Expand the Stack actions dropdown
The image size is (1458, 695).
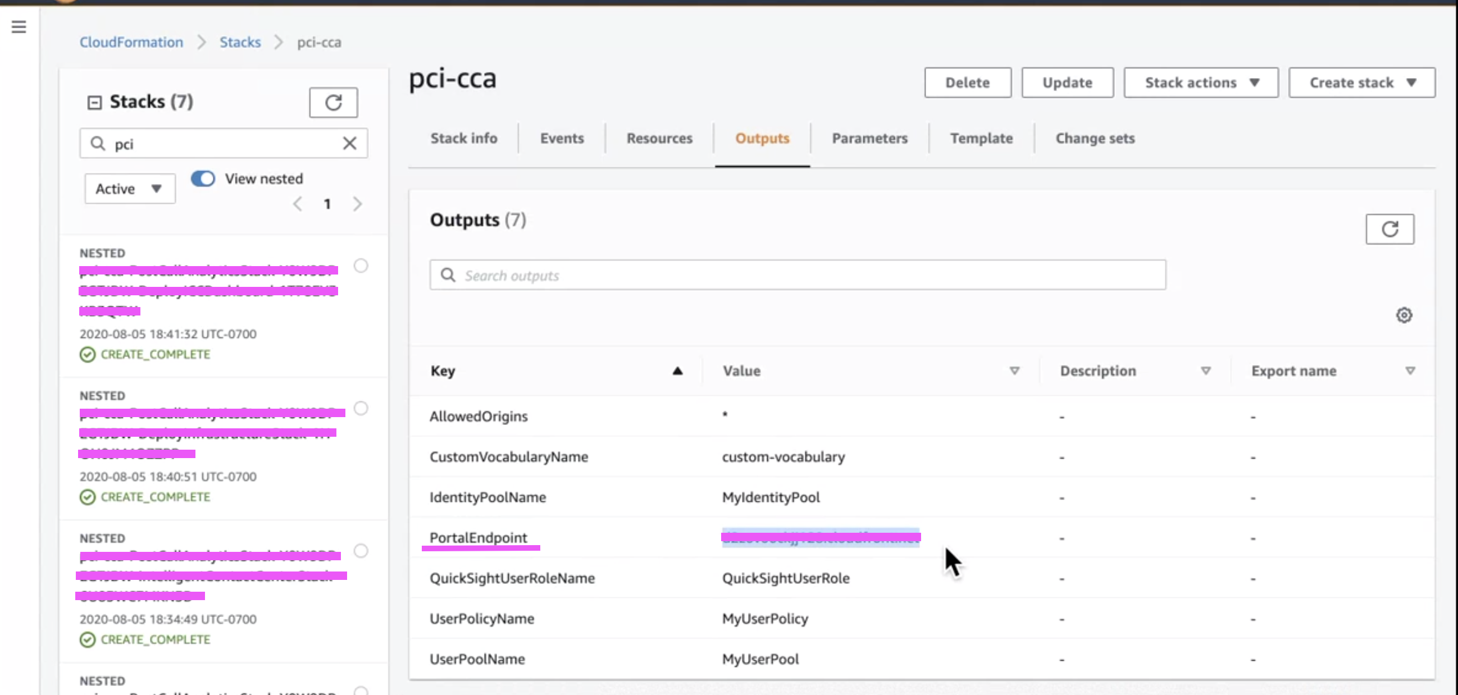coord(1200,83)
